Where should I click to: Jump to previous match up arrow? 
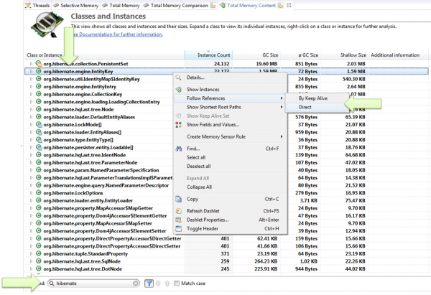(167, 284)
